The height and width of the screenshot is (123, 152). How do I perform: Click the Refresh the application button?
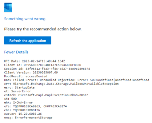[28, 40]
